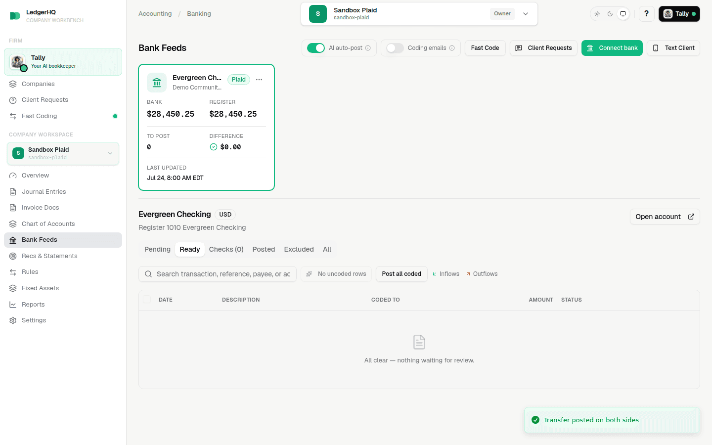Viewport: 712px width, 445px height.
Task: Click the Owner role badge
Action: (502, 14)
